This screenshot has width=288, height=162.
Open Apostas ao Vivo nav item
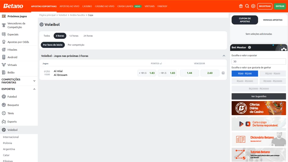tap(69, 6)
